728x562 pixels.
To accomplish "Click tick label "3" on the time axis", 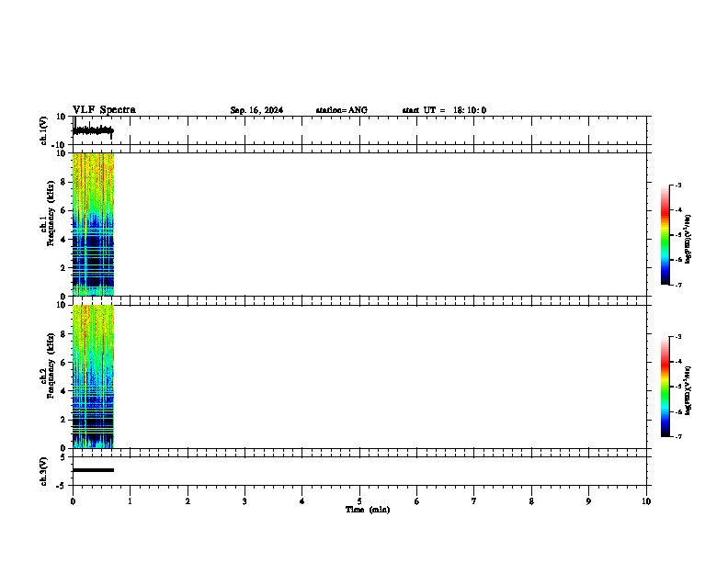I will click(x=245, y=501).
